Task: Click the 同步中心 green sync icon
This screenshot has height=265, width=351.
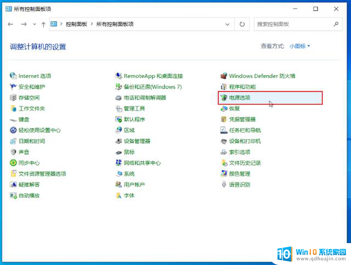Action: click(13, 163)
